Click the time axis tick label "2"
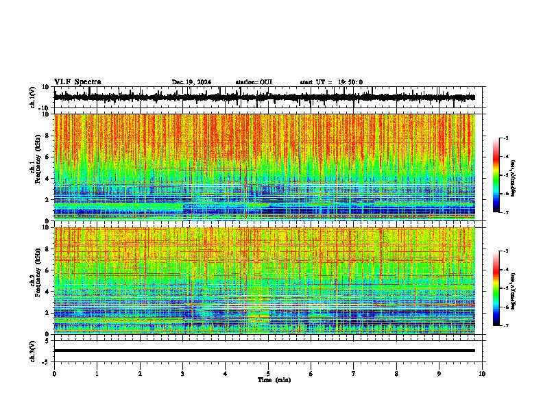 (140, 374)
